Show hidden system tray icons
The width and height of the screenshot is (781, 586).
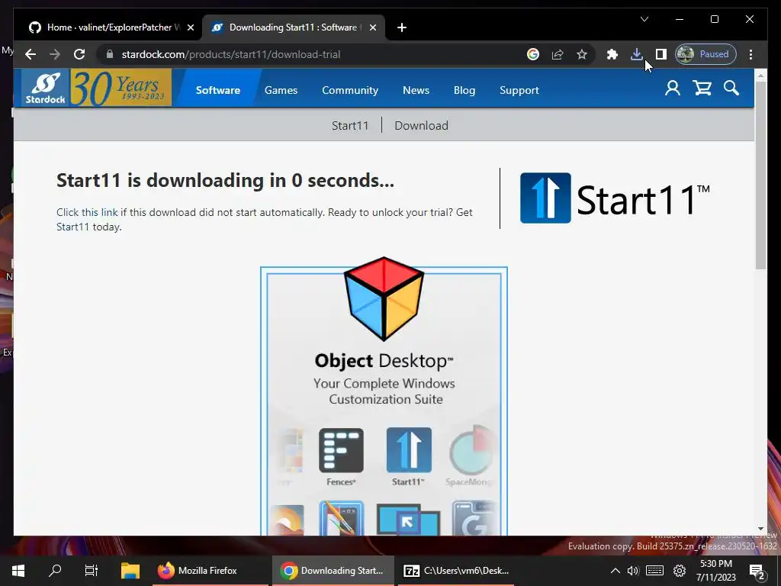[x=615, y=571]
